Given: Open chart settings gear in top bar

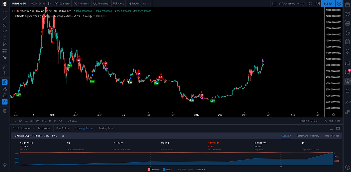Looking at the screenshot, I should [x=304, y=3].
